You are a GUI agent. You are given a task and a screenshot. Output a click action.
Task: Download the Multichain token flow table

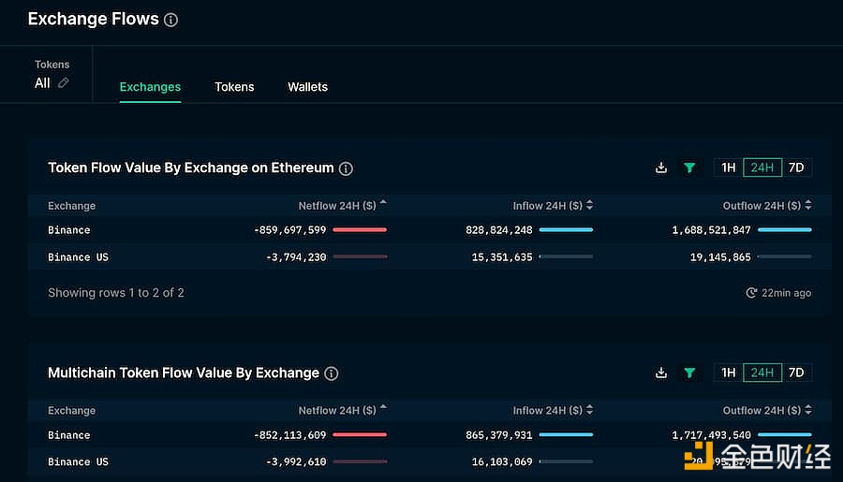coord(661,372)
